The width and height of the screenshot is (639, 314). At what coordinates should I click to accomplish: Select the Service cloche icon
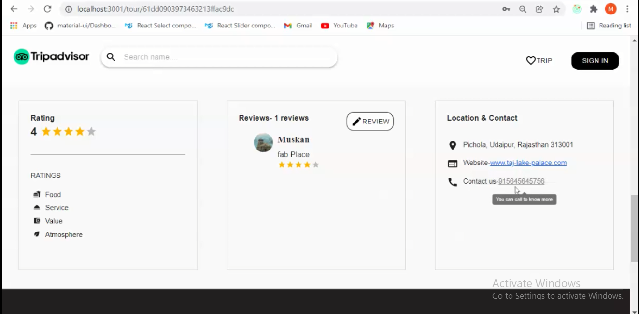point(37,207)
